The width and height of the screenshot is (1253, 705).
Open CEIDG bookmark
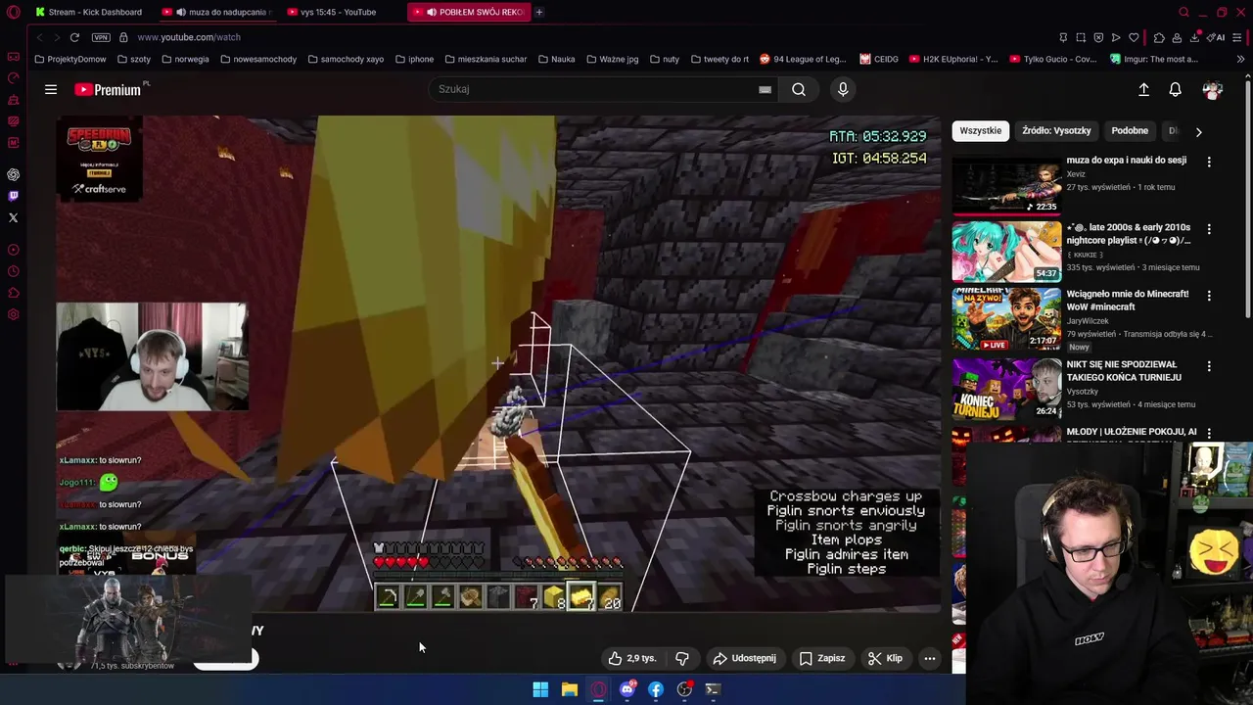pyautogui.click(x=879, y=59)
